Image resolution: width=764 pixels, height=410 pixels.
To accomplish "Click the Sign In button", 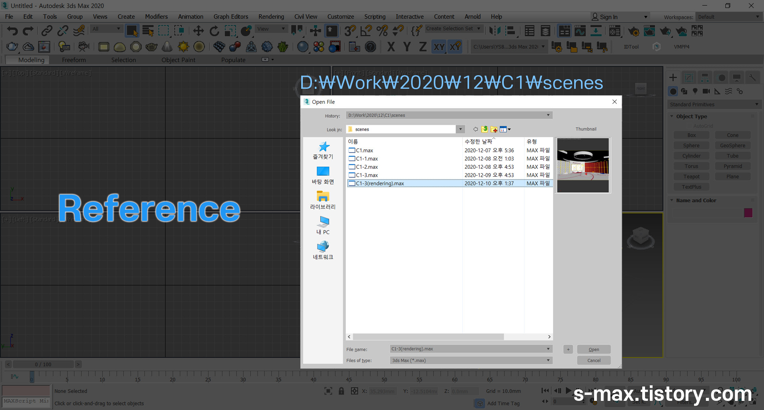I will click(x=605, y=17).
